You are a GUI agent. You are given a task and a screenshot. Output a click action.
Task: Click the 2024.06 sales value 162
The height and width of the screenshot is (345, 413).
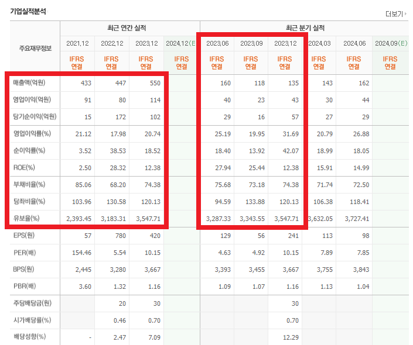(x=364, y=83)
